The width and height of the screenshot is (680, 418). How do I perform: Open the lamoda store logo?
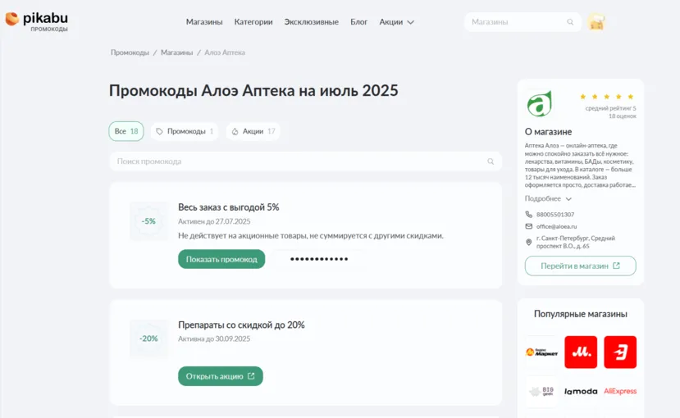tap(581, 391)
